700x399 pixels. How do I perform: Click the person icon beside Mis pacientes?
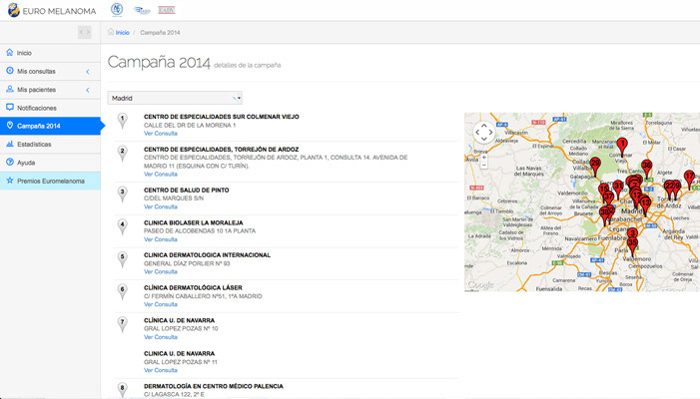[x=10, y=89]
